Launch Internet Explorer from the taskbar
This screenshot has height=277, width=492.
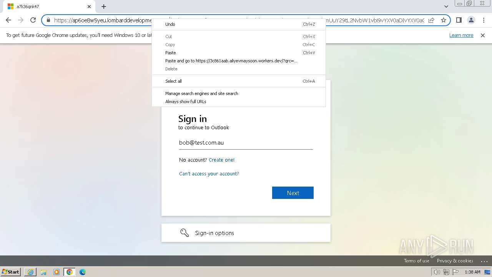(x=30, y=272)
